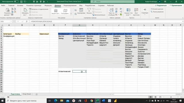This screenshot has width=184, height=103.
Task: Switch to the Review tab
Action: 70,5
